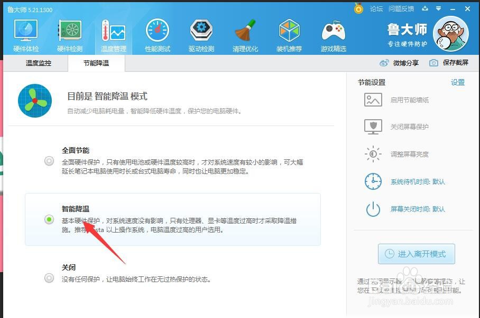Click the 关闭 option heading
The height and width of the screenshot is (318, 480).
point(69,267)
